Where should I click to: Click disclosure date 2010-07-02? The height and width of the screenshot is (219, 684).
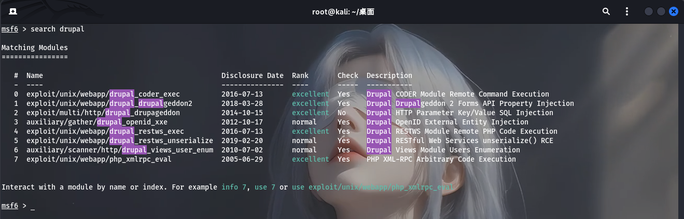[242, 150]
